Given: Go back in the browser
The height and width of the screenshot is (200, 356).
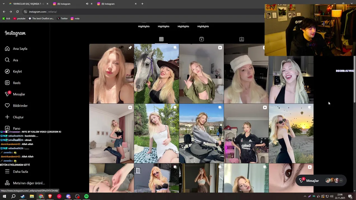Looking at the screenshot, I should [x=4, y=12].
